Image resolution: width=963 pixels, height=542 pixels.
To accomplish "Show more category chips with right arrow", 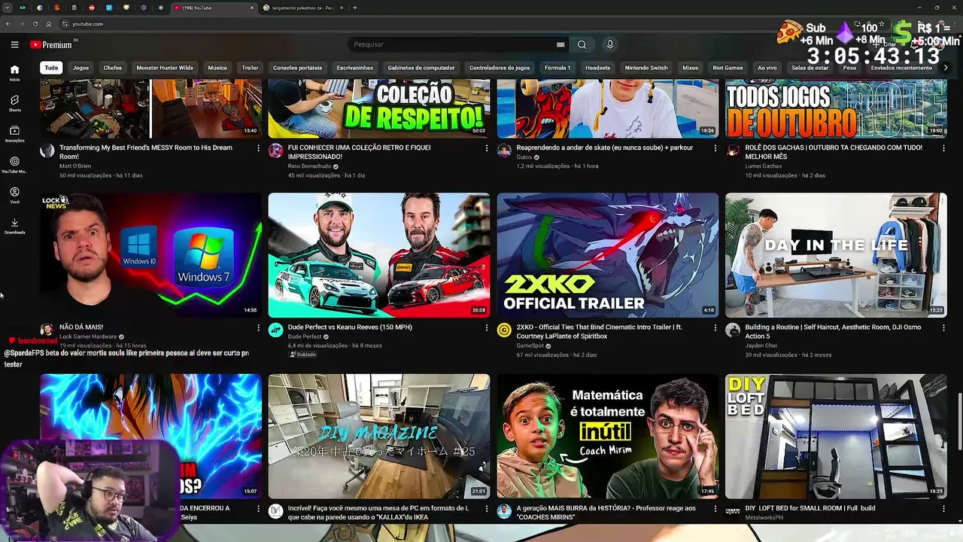I will pyautogui.click(x=946, y=68).
